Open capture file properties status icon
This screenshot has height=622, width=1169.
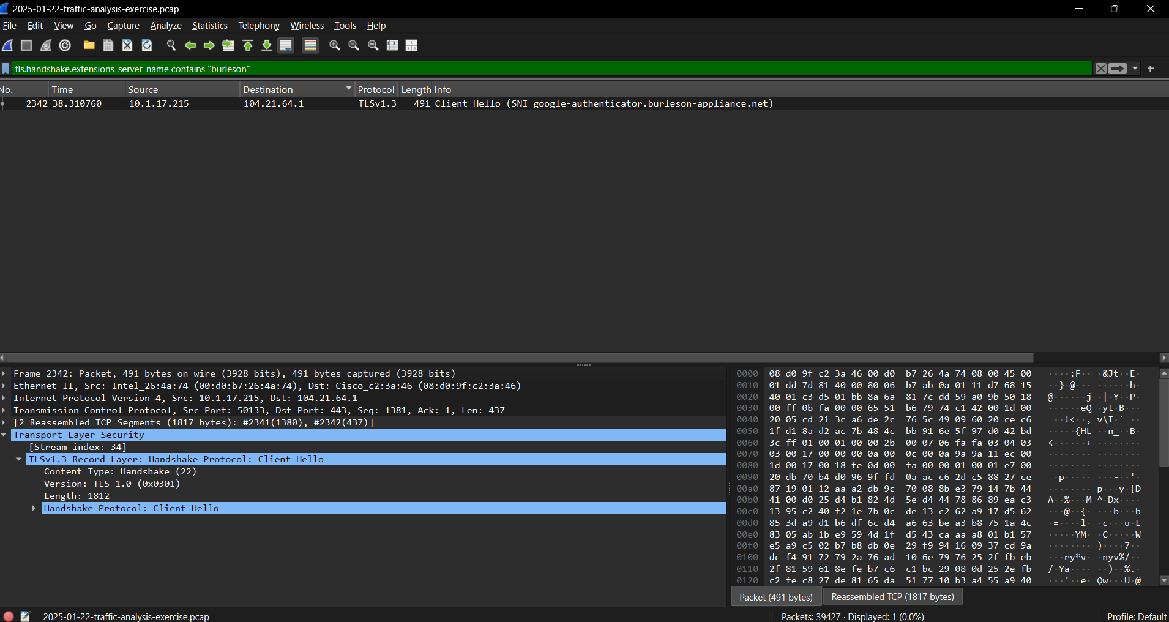[x=25, y=616]
